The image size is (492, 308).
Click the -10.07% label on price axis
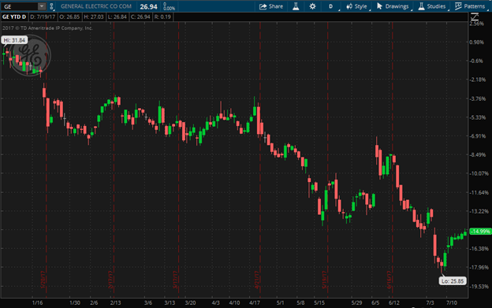coord(479,173)
